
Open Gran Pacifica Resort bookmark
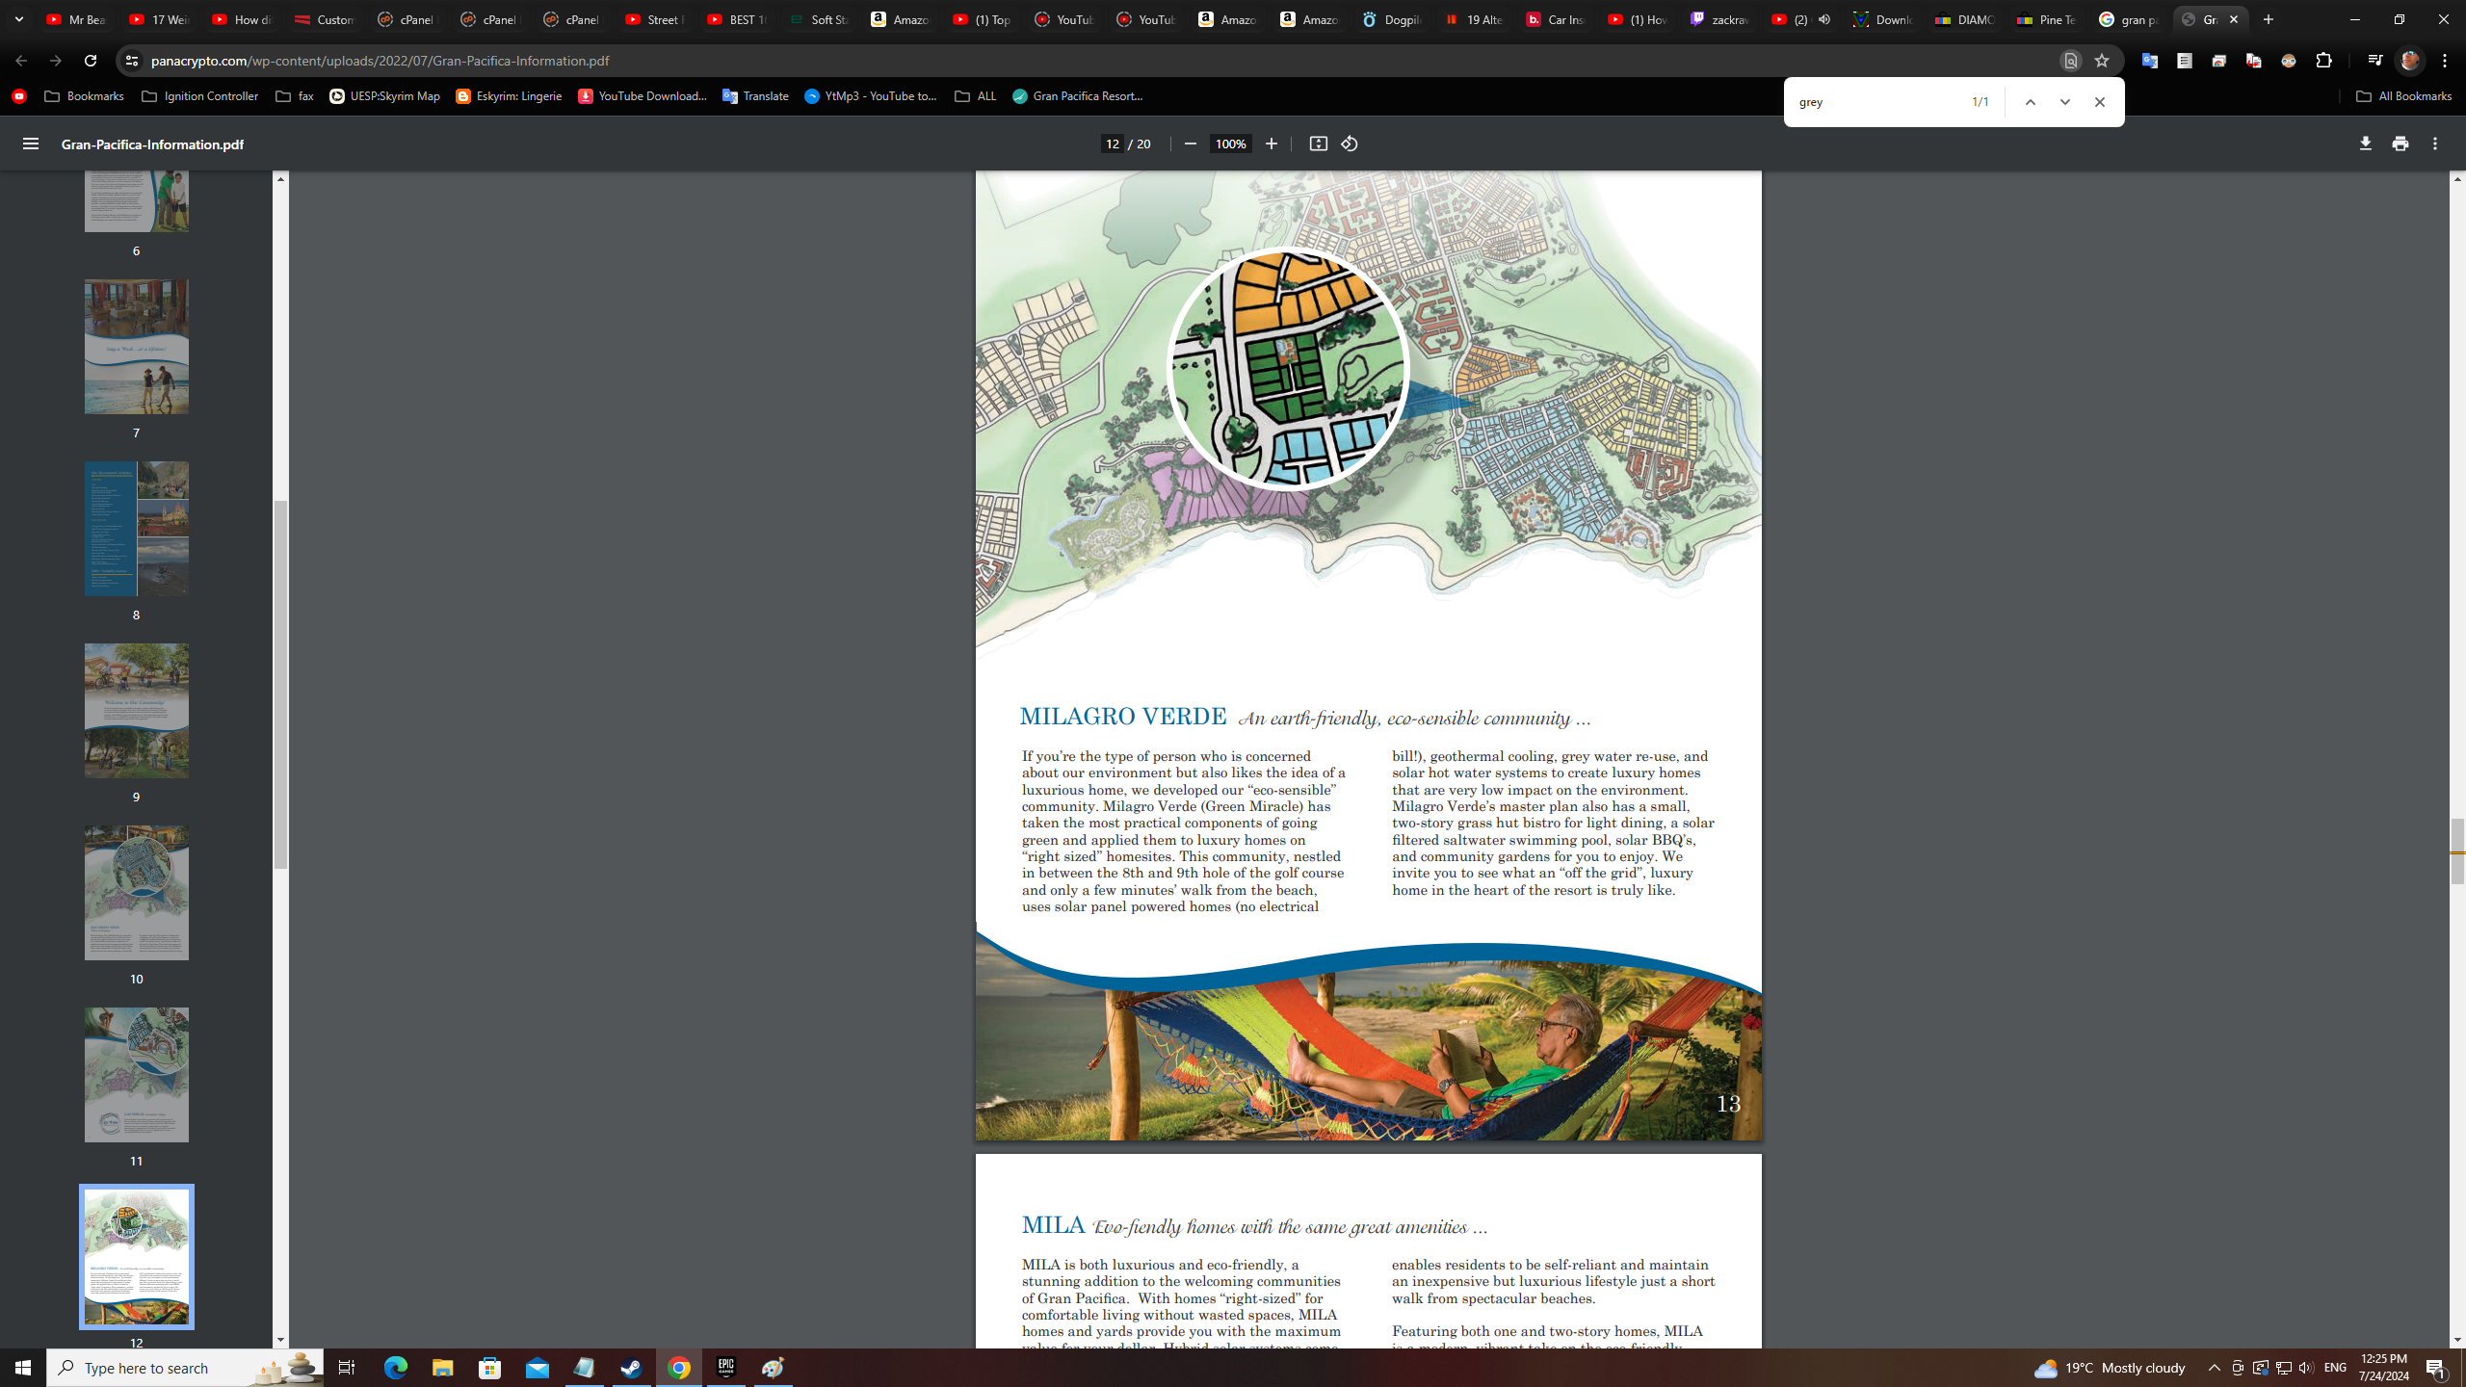[1078, 96]
